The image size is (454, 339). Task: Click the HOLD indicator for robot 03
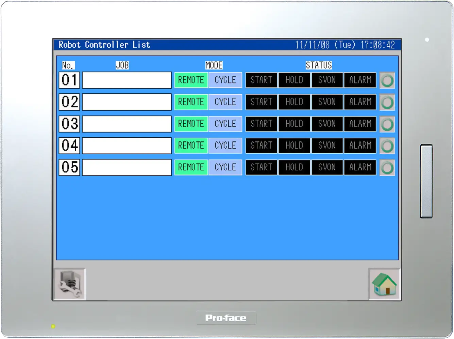pyautogui.click(x=294, y=124)
